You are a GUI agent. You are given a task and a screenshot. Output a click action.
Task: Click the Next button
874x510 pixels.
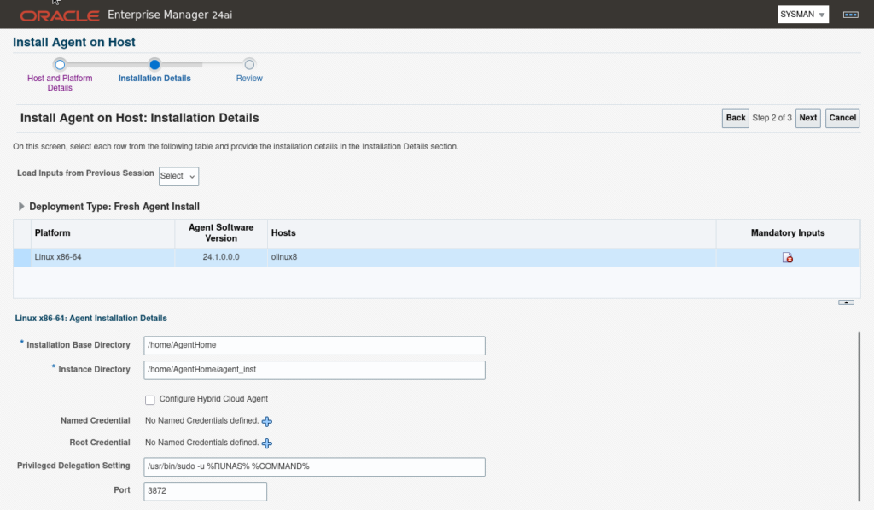807,118
